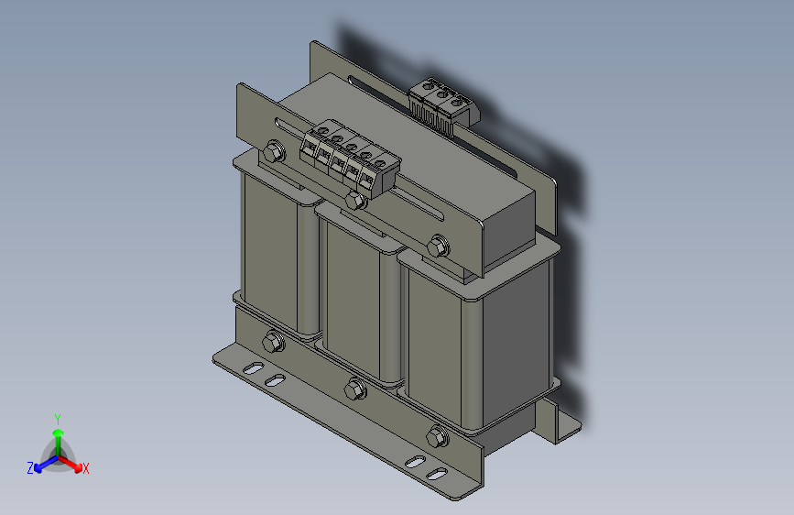The image size is (794, 515).
Task: Click the green Y axis of the triad
Action: pyautogui.click(x=59, y=443)
